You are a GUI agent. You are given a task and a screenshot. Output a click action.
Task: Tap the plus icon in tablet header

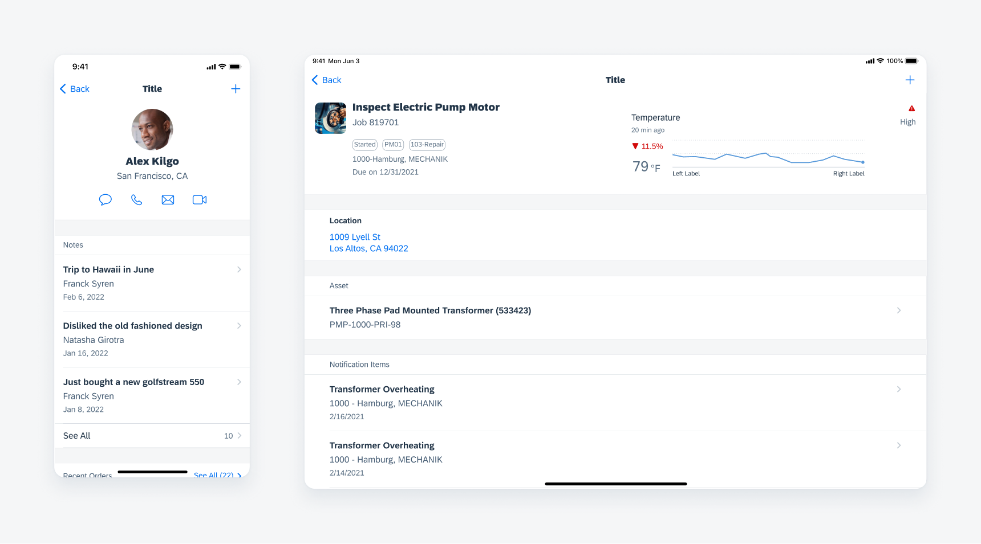pyautogui.click(x=910, y=80)
